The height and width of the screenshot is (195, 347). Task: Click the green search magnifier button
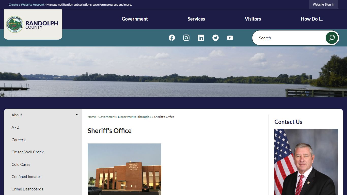pos(332,38)
